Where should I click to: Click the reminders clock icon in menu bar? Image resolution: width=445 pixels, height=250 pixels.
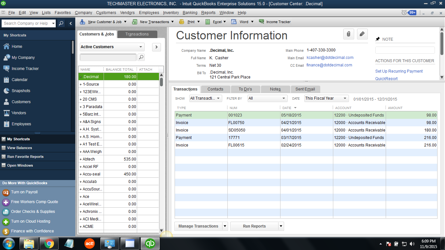tap(404, 13)
